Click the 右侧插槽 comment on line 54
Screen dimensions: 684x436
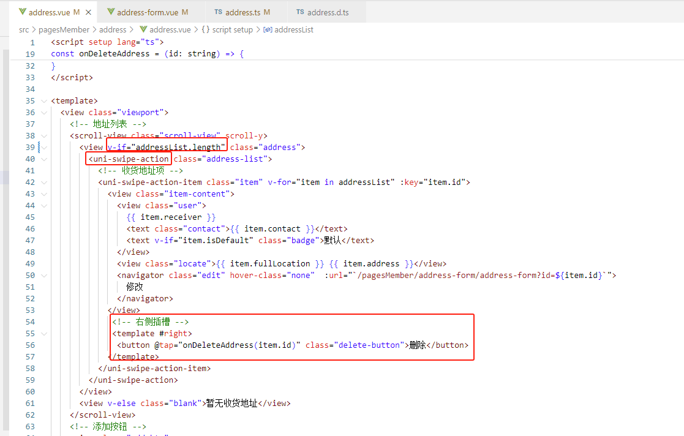click(151, 321)
